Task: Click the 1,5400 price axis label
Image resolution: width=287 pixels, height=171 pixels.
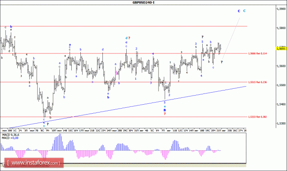Action: (x=281, y=104)
